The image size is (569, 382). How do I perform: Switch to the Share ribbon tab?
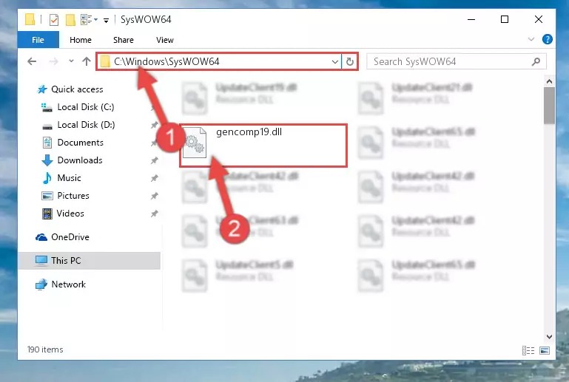[124, 40]
